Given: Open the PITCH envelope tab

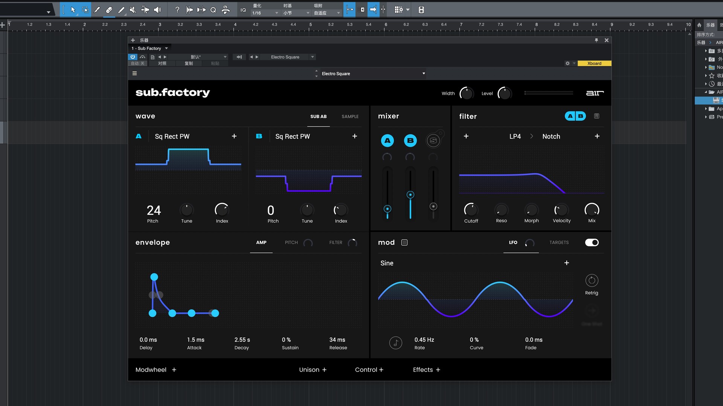Looking at the screenshot, I should point(291,242).
